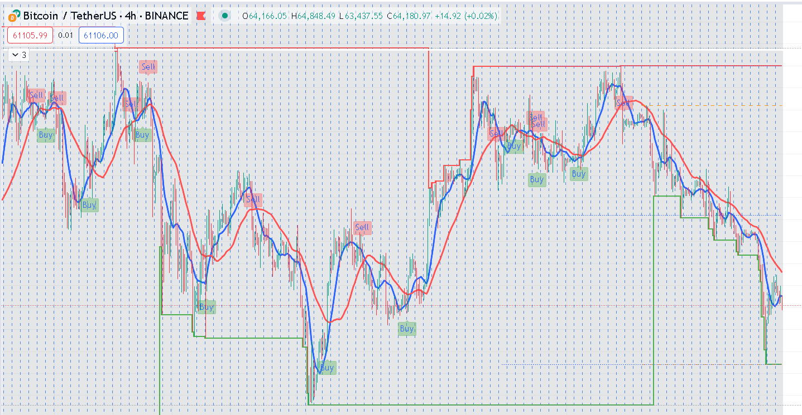Select the rightmost Buy signal label
The width and height of the screenshot is (802, 415).
coord(579,174)
